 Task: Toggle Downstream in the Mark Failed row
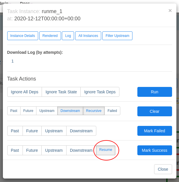point(81,131)
